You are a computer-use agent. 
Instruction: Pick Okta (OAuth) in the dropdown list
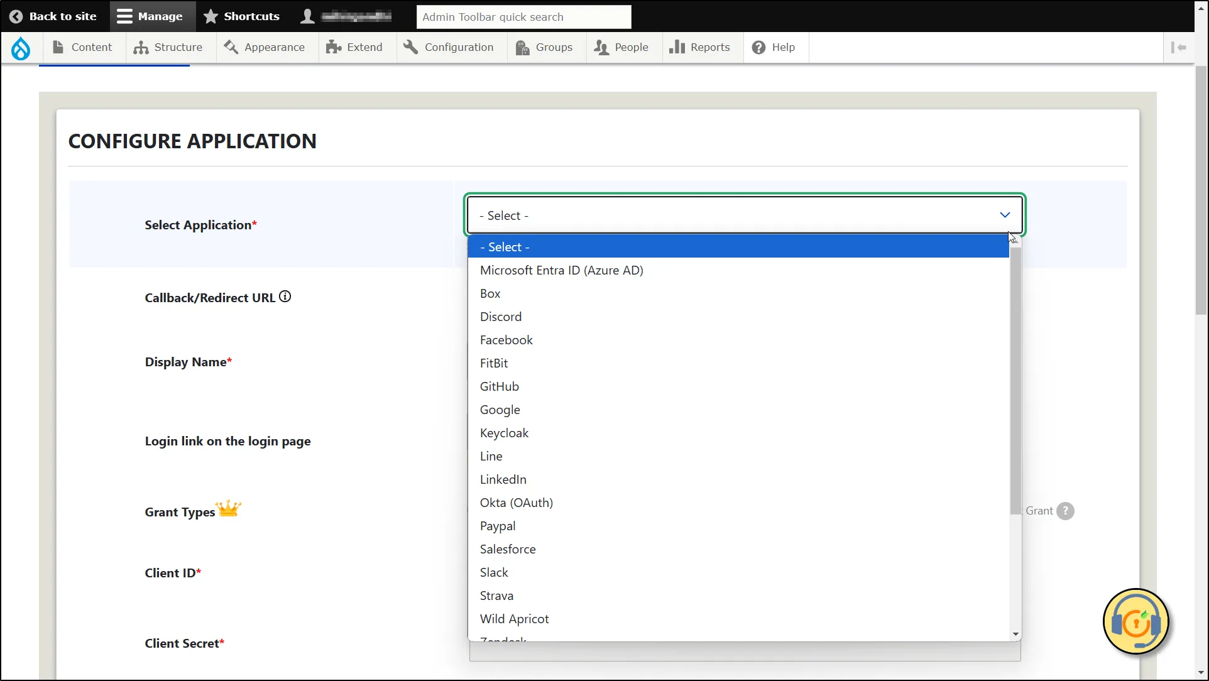click(x=738, y=503)
